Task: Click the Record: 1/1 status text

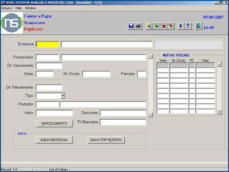Action: [x=9, y=169]
